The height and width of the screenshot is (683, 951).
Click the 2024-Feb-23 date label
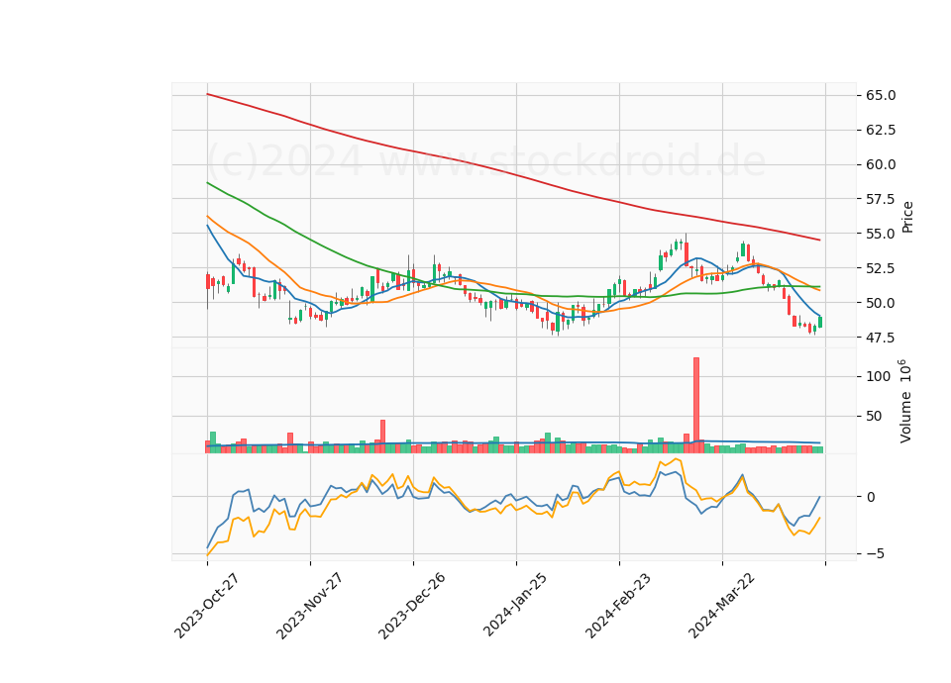(618, 605)
